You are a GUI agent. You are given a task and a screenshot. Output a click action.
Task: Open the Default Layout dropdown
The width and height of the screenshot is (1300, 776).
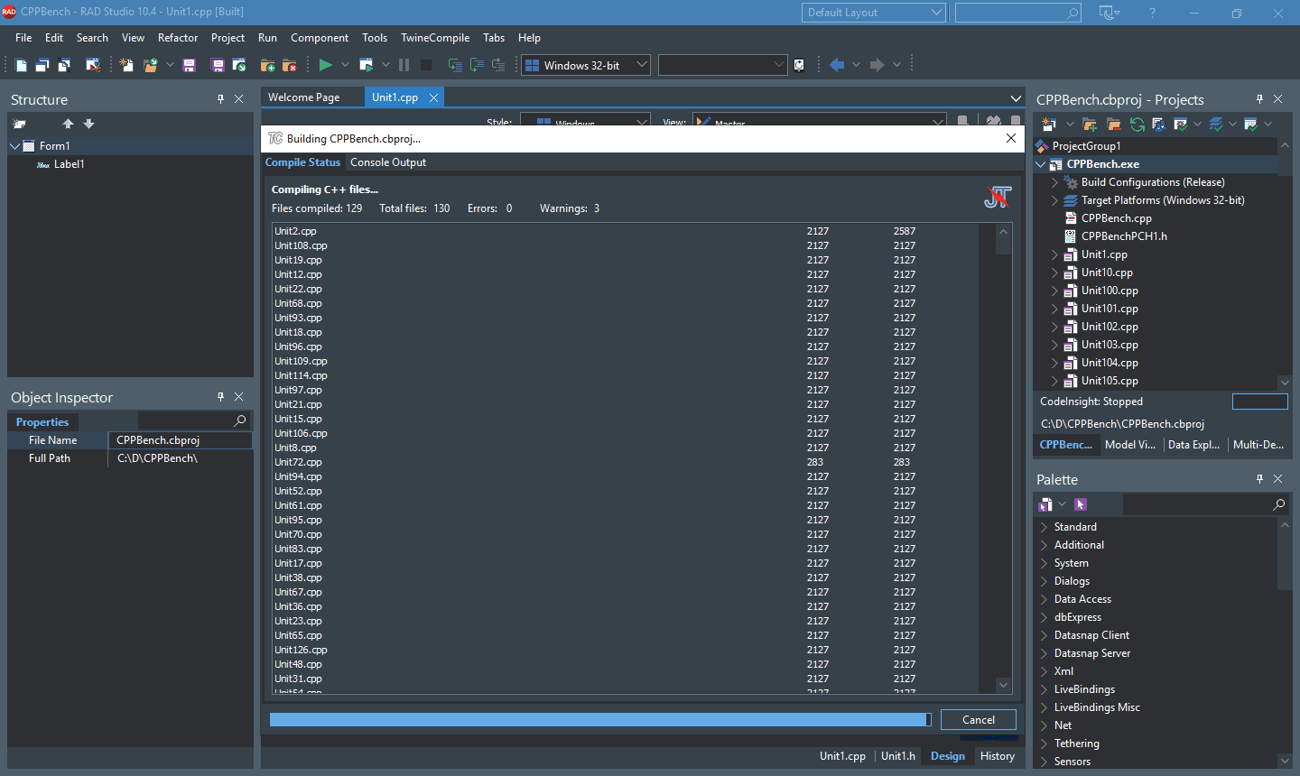pyautogui.click(x=873, y=13)
